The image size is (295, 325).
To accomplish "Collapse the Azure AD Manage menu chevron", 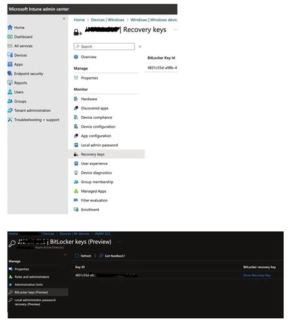I will click(x=65, y=255).
